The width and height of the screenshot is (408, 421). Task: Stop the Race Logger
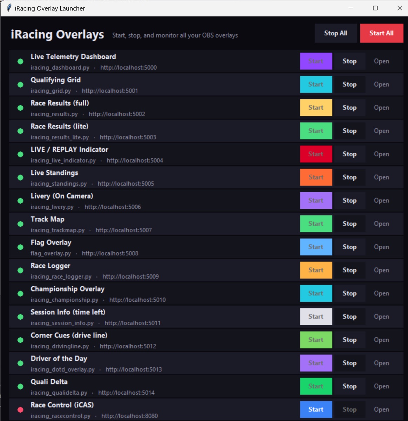click(x=349, y=270)
